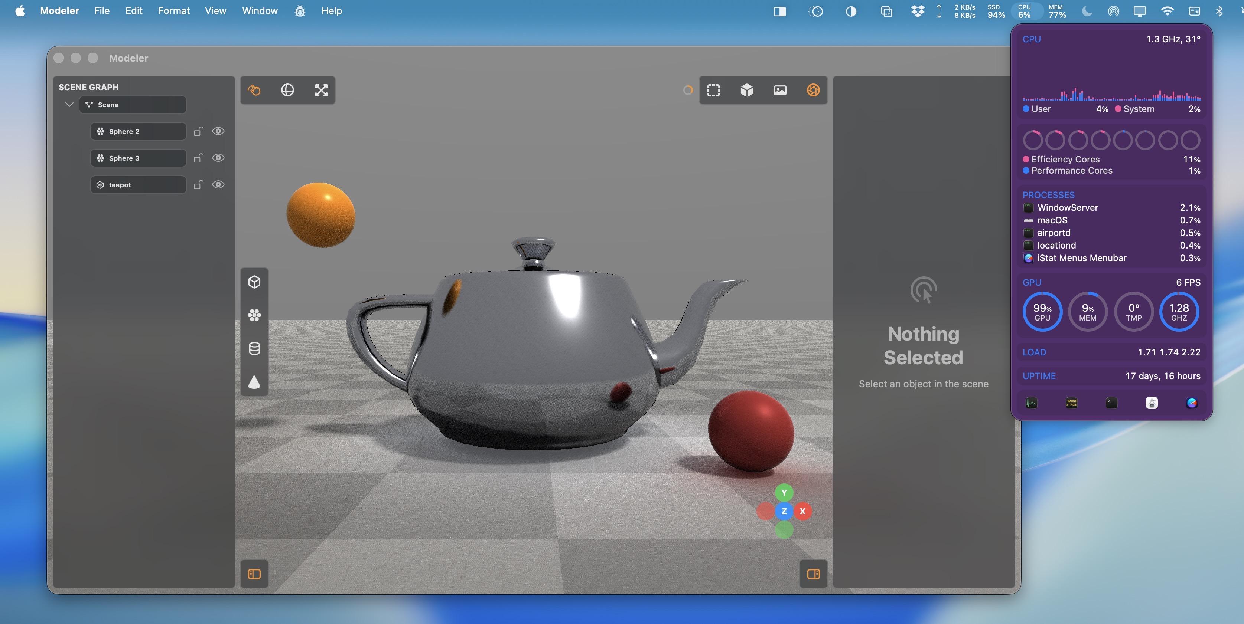The image size is (1244, 624).
Task: Click the white utility app icon in iStat panel
Action: (x=1152, y=403)
